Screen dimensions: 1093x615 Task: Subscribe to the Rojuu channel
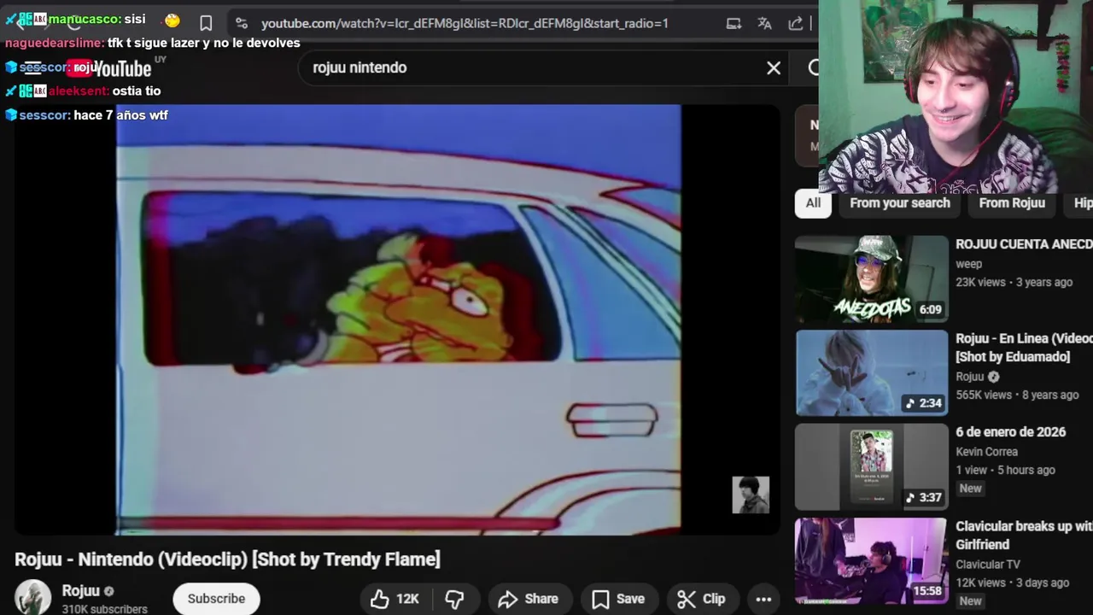coord(216,599)
